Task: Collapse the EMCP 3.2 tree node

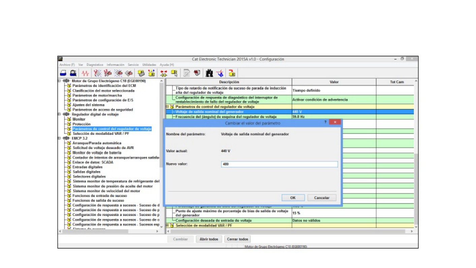Action: coord(59,138)
